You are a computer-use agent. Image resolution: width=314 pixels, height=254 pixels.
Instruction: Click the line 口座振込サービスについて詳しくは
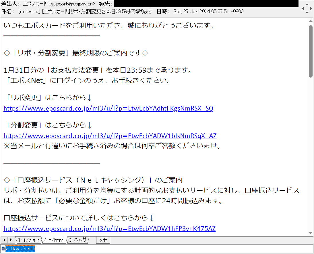point(79,218)
